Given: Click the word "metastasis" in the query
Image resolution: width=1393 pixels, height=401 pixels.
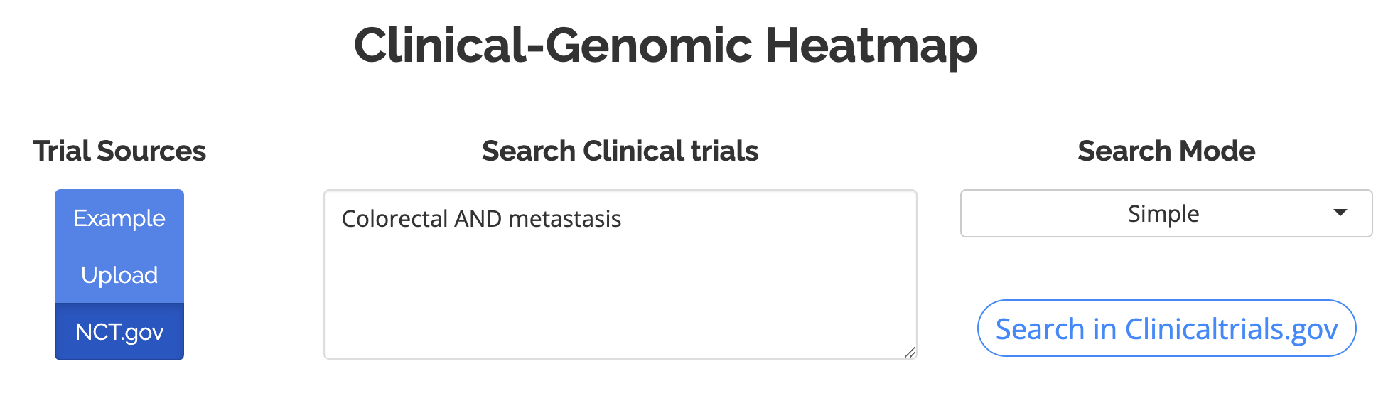Looking at the screenshot, I should 565,219.
